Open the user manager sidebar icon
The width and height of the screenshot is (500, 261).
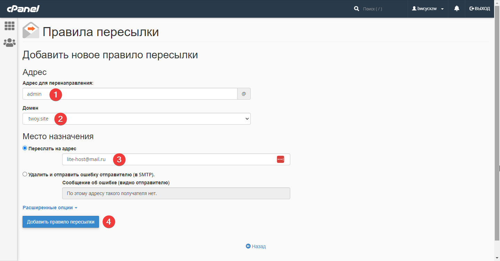9,43
